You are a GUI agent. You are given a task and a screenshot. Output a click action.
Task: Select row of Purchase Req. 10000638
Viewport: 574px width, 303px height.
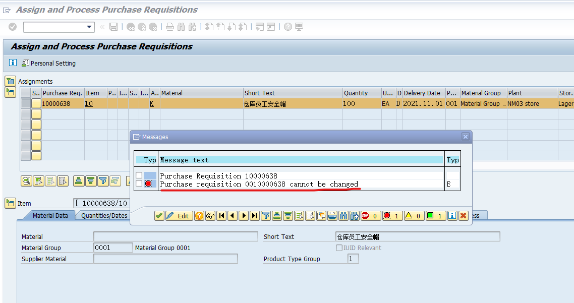26,103
